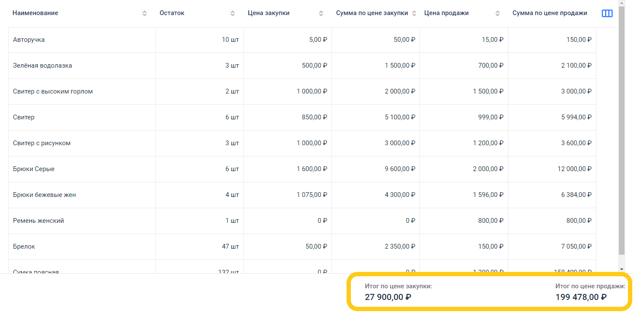The width and height of the screenshot is (634, 312).
Task: Click the Сумма по цене продажи header
Action: click(x=549, y=13)
